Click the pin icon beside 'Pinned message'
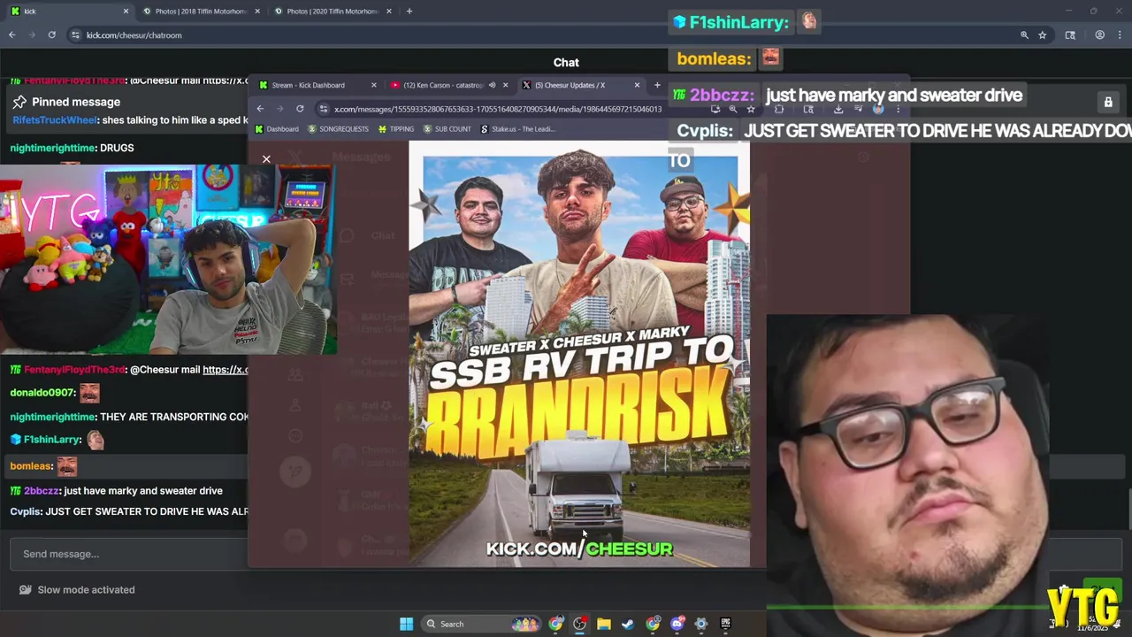Viewport: 1132px width, 637px height. pyautogui.click(x=19, y=102)
